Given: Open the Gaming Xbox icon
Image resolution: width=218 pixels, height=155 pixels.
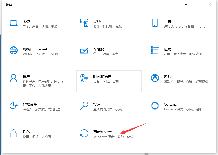Looking at the screenshot, I should pos(155,78).
